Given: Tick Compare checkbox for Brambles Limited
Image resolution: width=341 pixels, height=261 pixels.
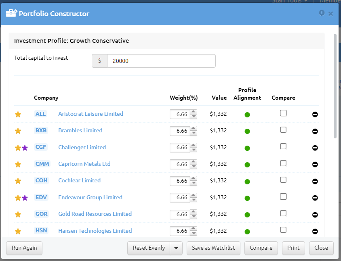Looking at the screenshot, I should [x=283, y=129].
